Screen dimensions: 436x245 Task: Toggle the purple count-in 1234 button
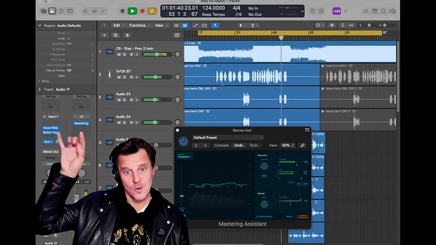tap(337, 11)
